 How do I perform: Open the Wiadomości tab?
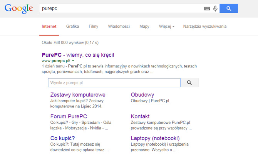(x=119, y=26)
